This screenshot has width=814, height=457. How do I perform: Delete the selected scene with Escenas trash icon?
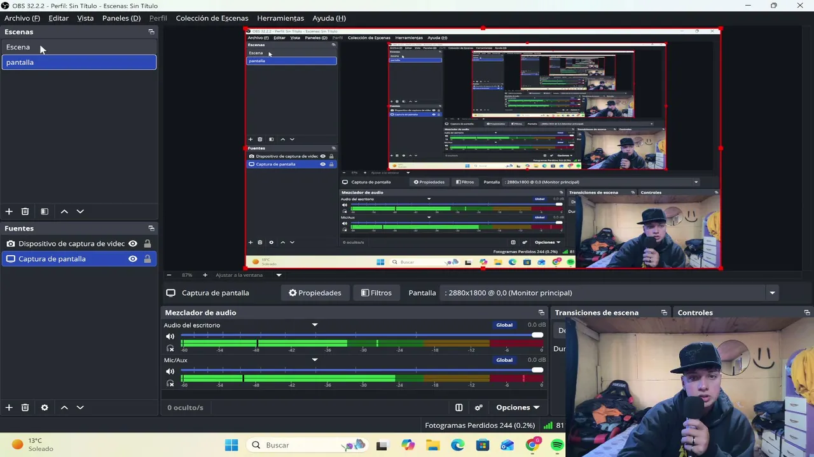pyautogui.click(x=25, y=211)
